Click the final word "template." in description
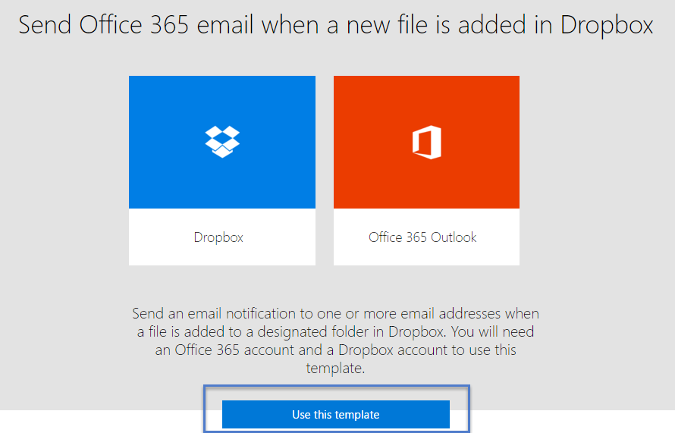 [x=335, y=368]
